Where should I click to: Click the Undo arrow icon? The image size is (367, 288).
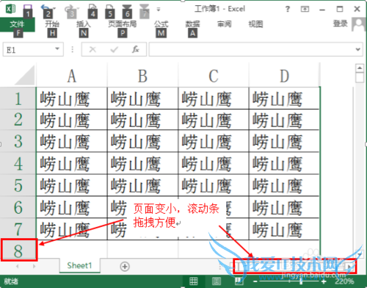point(46,8)
